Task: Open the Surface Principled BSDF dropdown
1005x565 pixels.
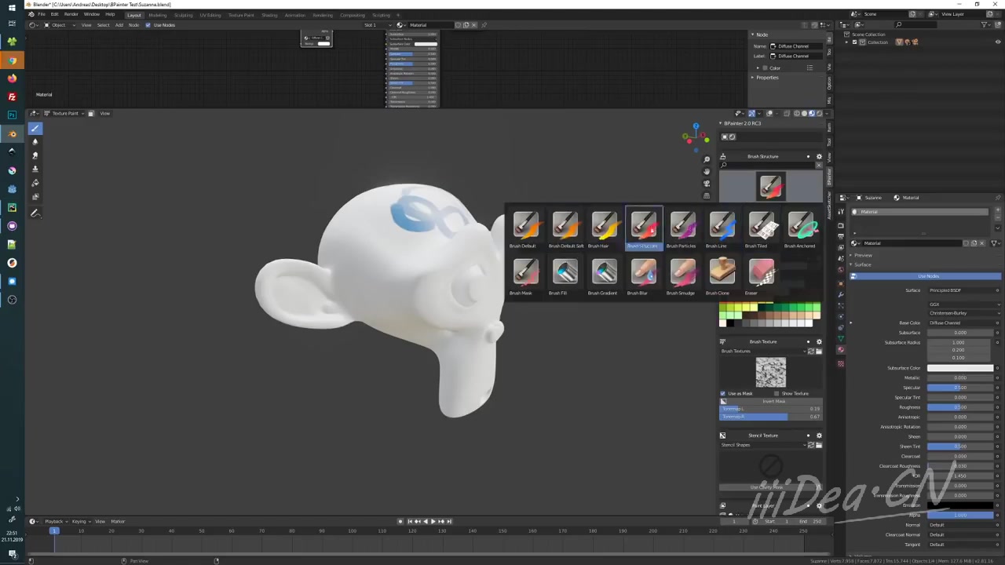Action: click(959, 290)
